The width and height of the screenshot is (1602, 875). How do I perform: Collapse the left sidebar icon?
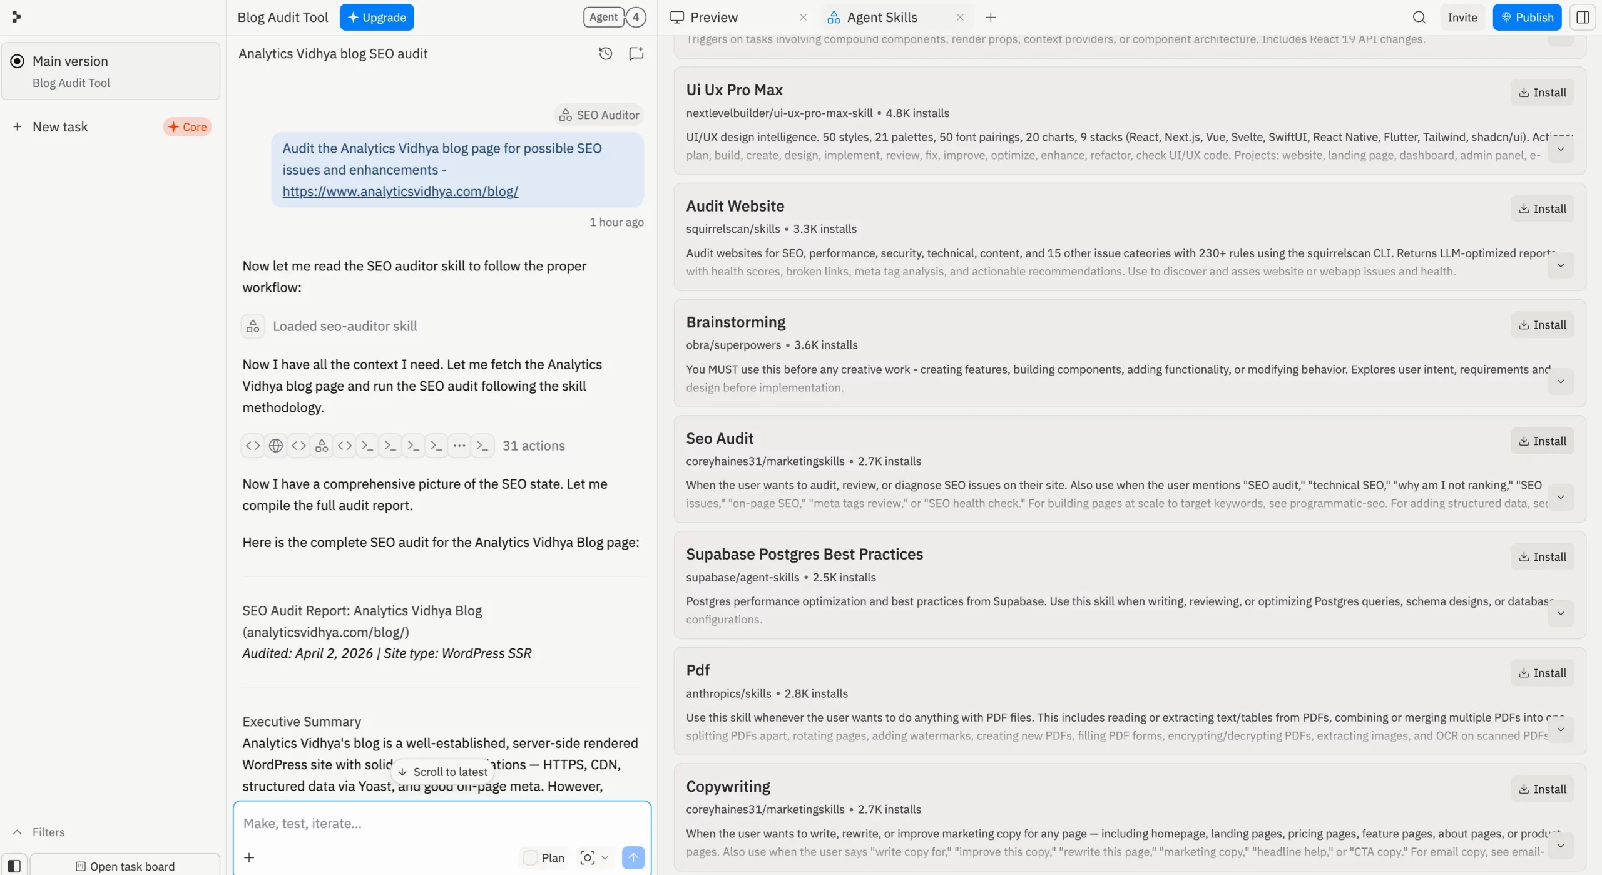(14, 866)
